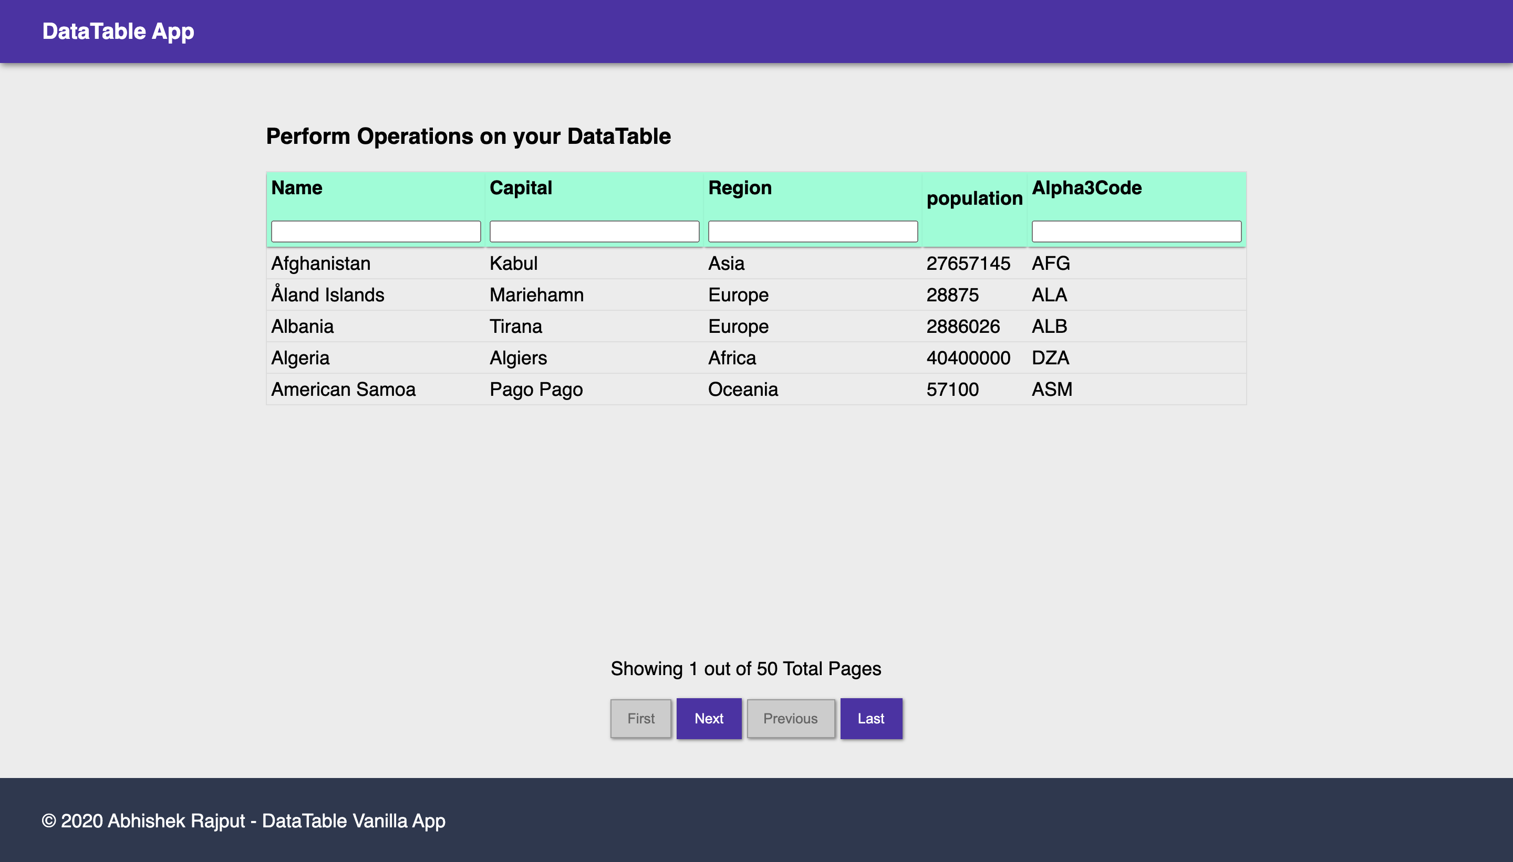Click the Previous page button

[x=790, y=718]
